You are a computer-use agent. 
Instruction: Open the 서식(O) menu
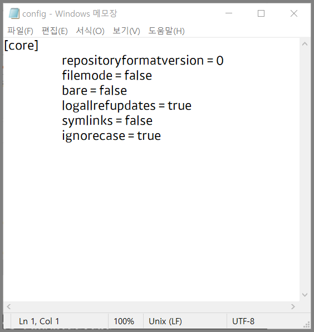click(x=90, y=31)
